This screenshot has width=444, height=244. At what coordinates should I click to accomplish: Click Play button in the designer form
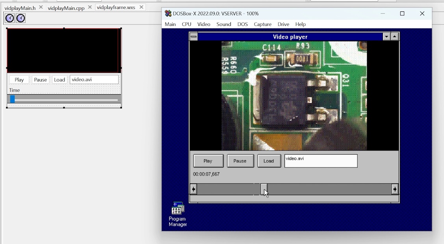click(19, 80)
